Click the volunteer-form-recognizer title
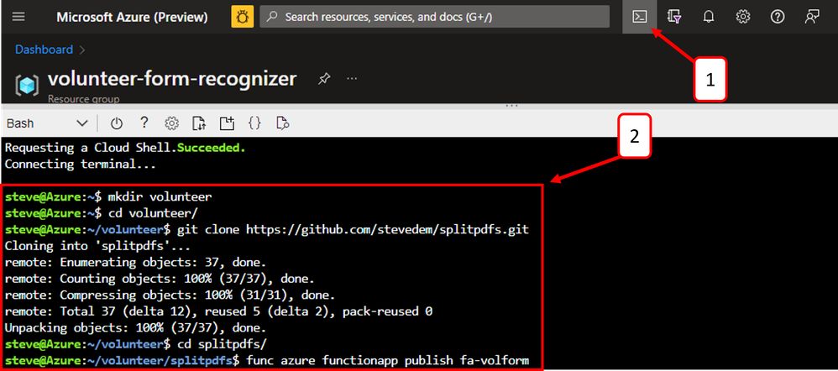Screen dimensions: 838x371 pos(171,79)
